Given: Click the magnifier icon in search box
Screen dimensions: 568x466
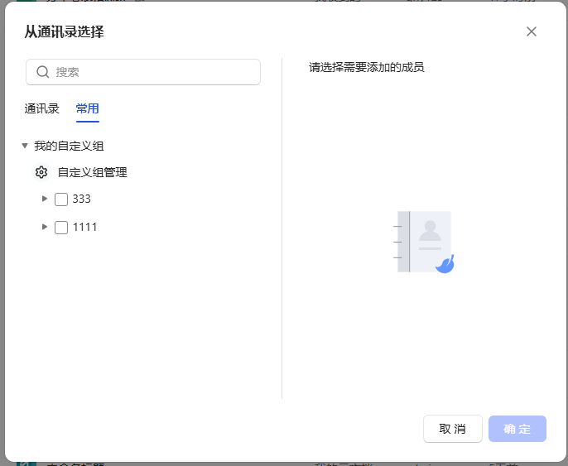Looking at the screenshot, I should (43, 72).
